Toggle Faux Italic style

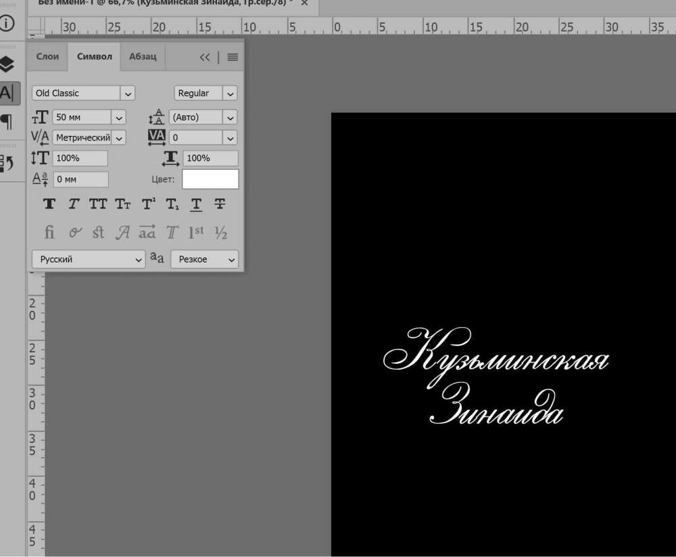click(x=74, y=204)
